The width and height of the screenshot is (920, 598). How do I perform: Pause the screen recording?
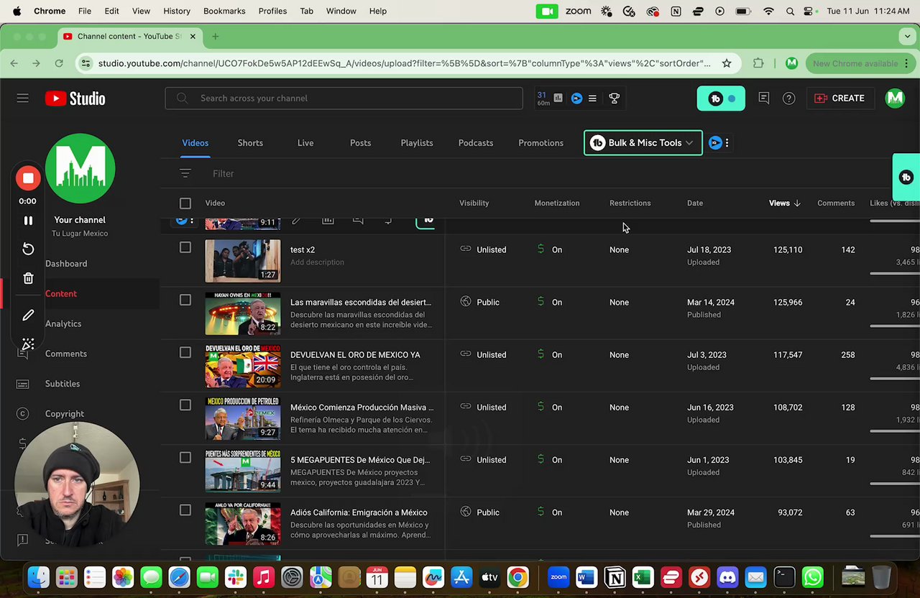tap(28, 221)
